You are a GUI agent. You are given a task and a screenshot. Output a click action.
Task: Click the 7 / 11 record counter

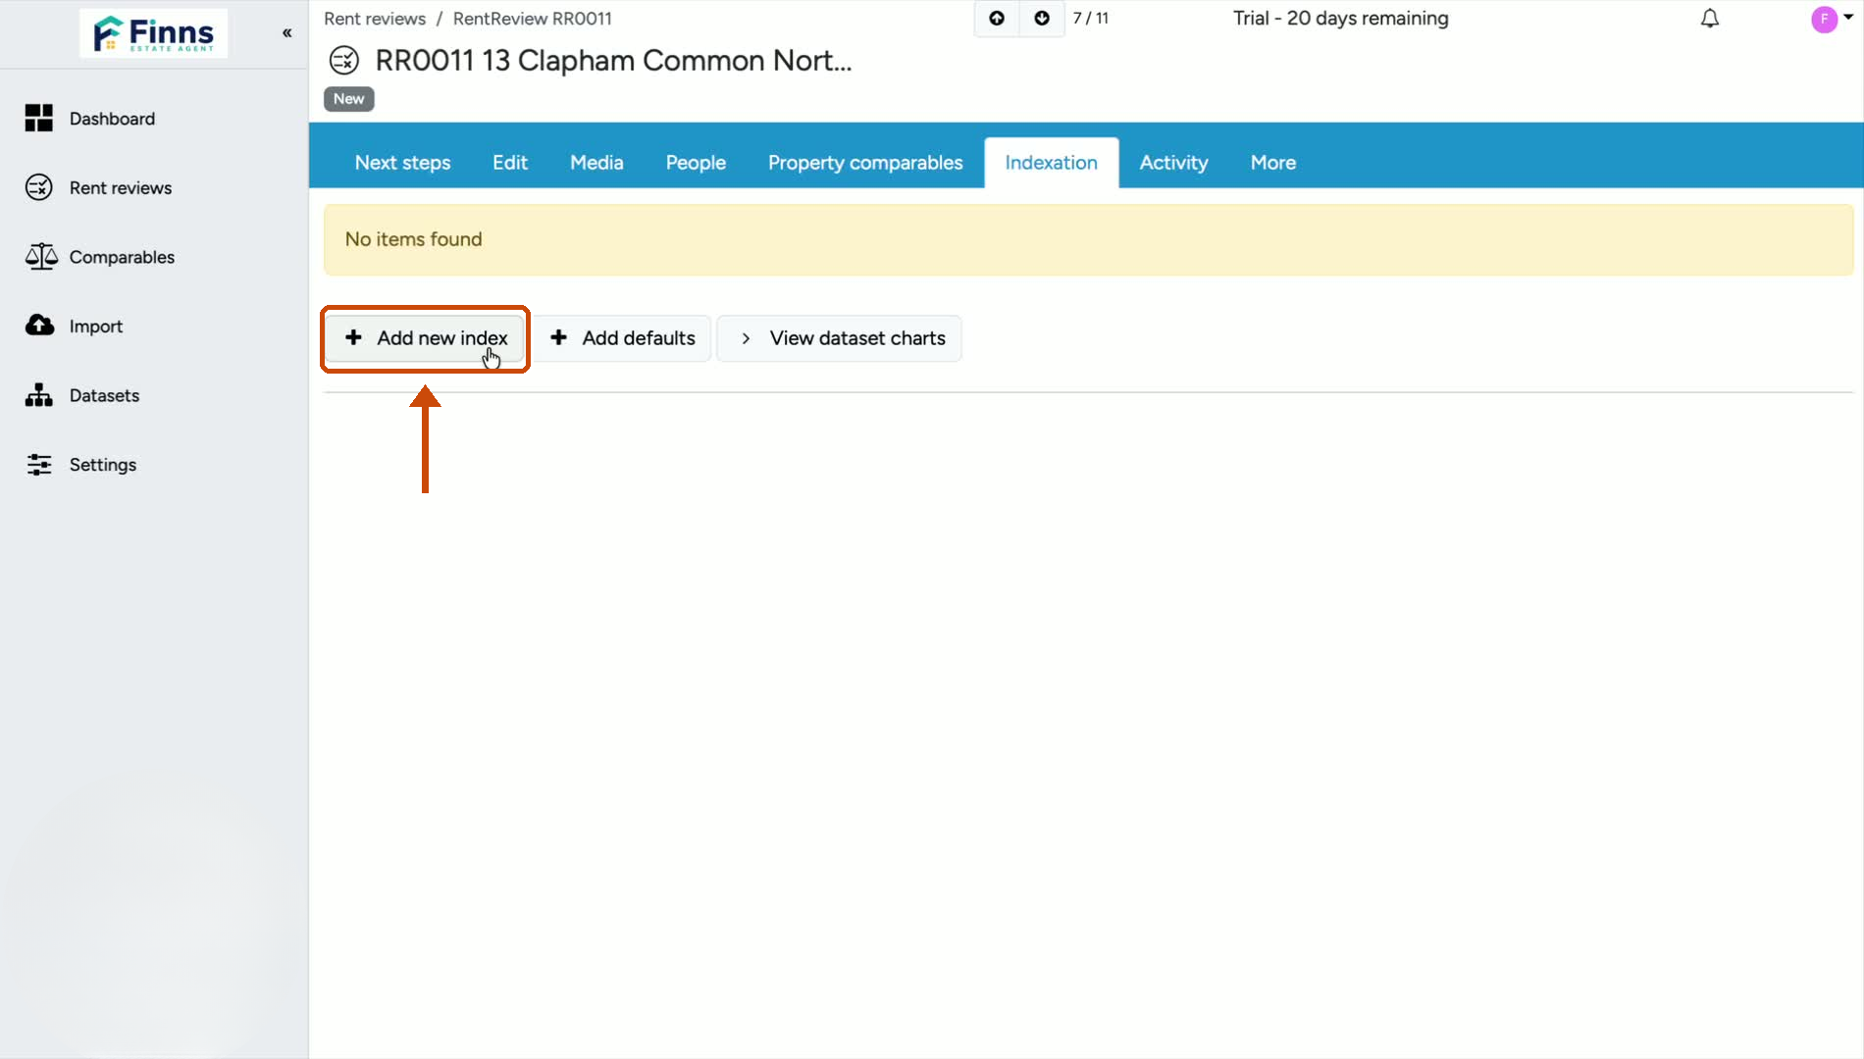(x=1091, y=19)
